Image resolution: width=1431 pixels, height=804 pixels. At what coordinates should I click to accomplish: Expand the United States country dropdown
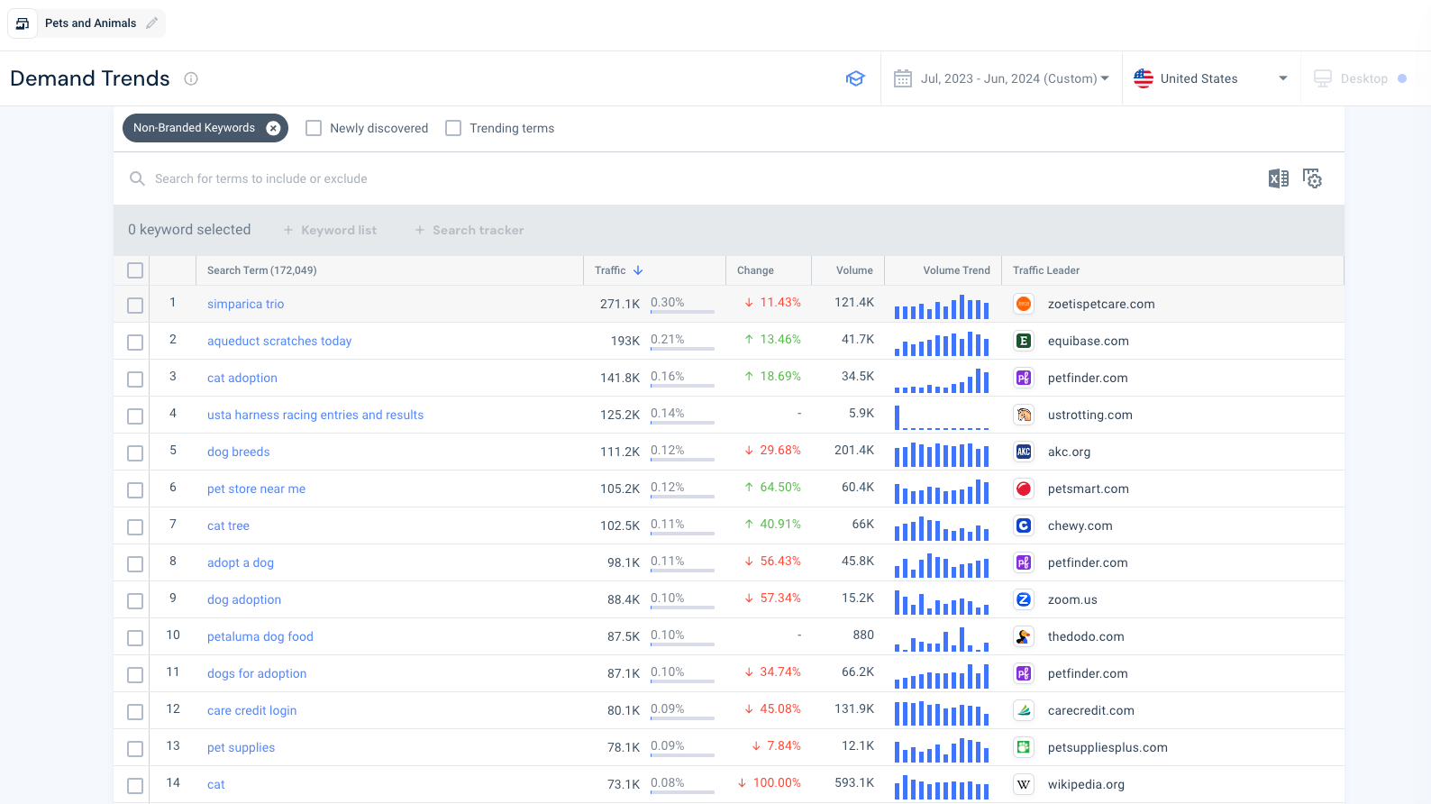[1210, 78]
